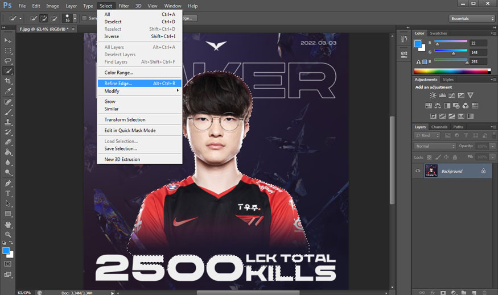Viewport: 498px width, 295px height.
Task: Click the foreground color swatch in Color panel
Action: (x=418, y=44)
